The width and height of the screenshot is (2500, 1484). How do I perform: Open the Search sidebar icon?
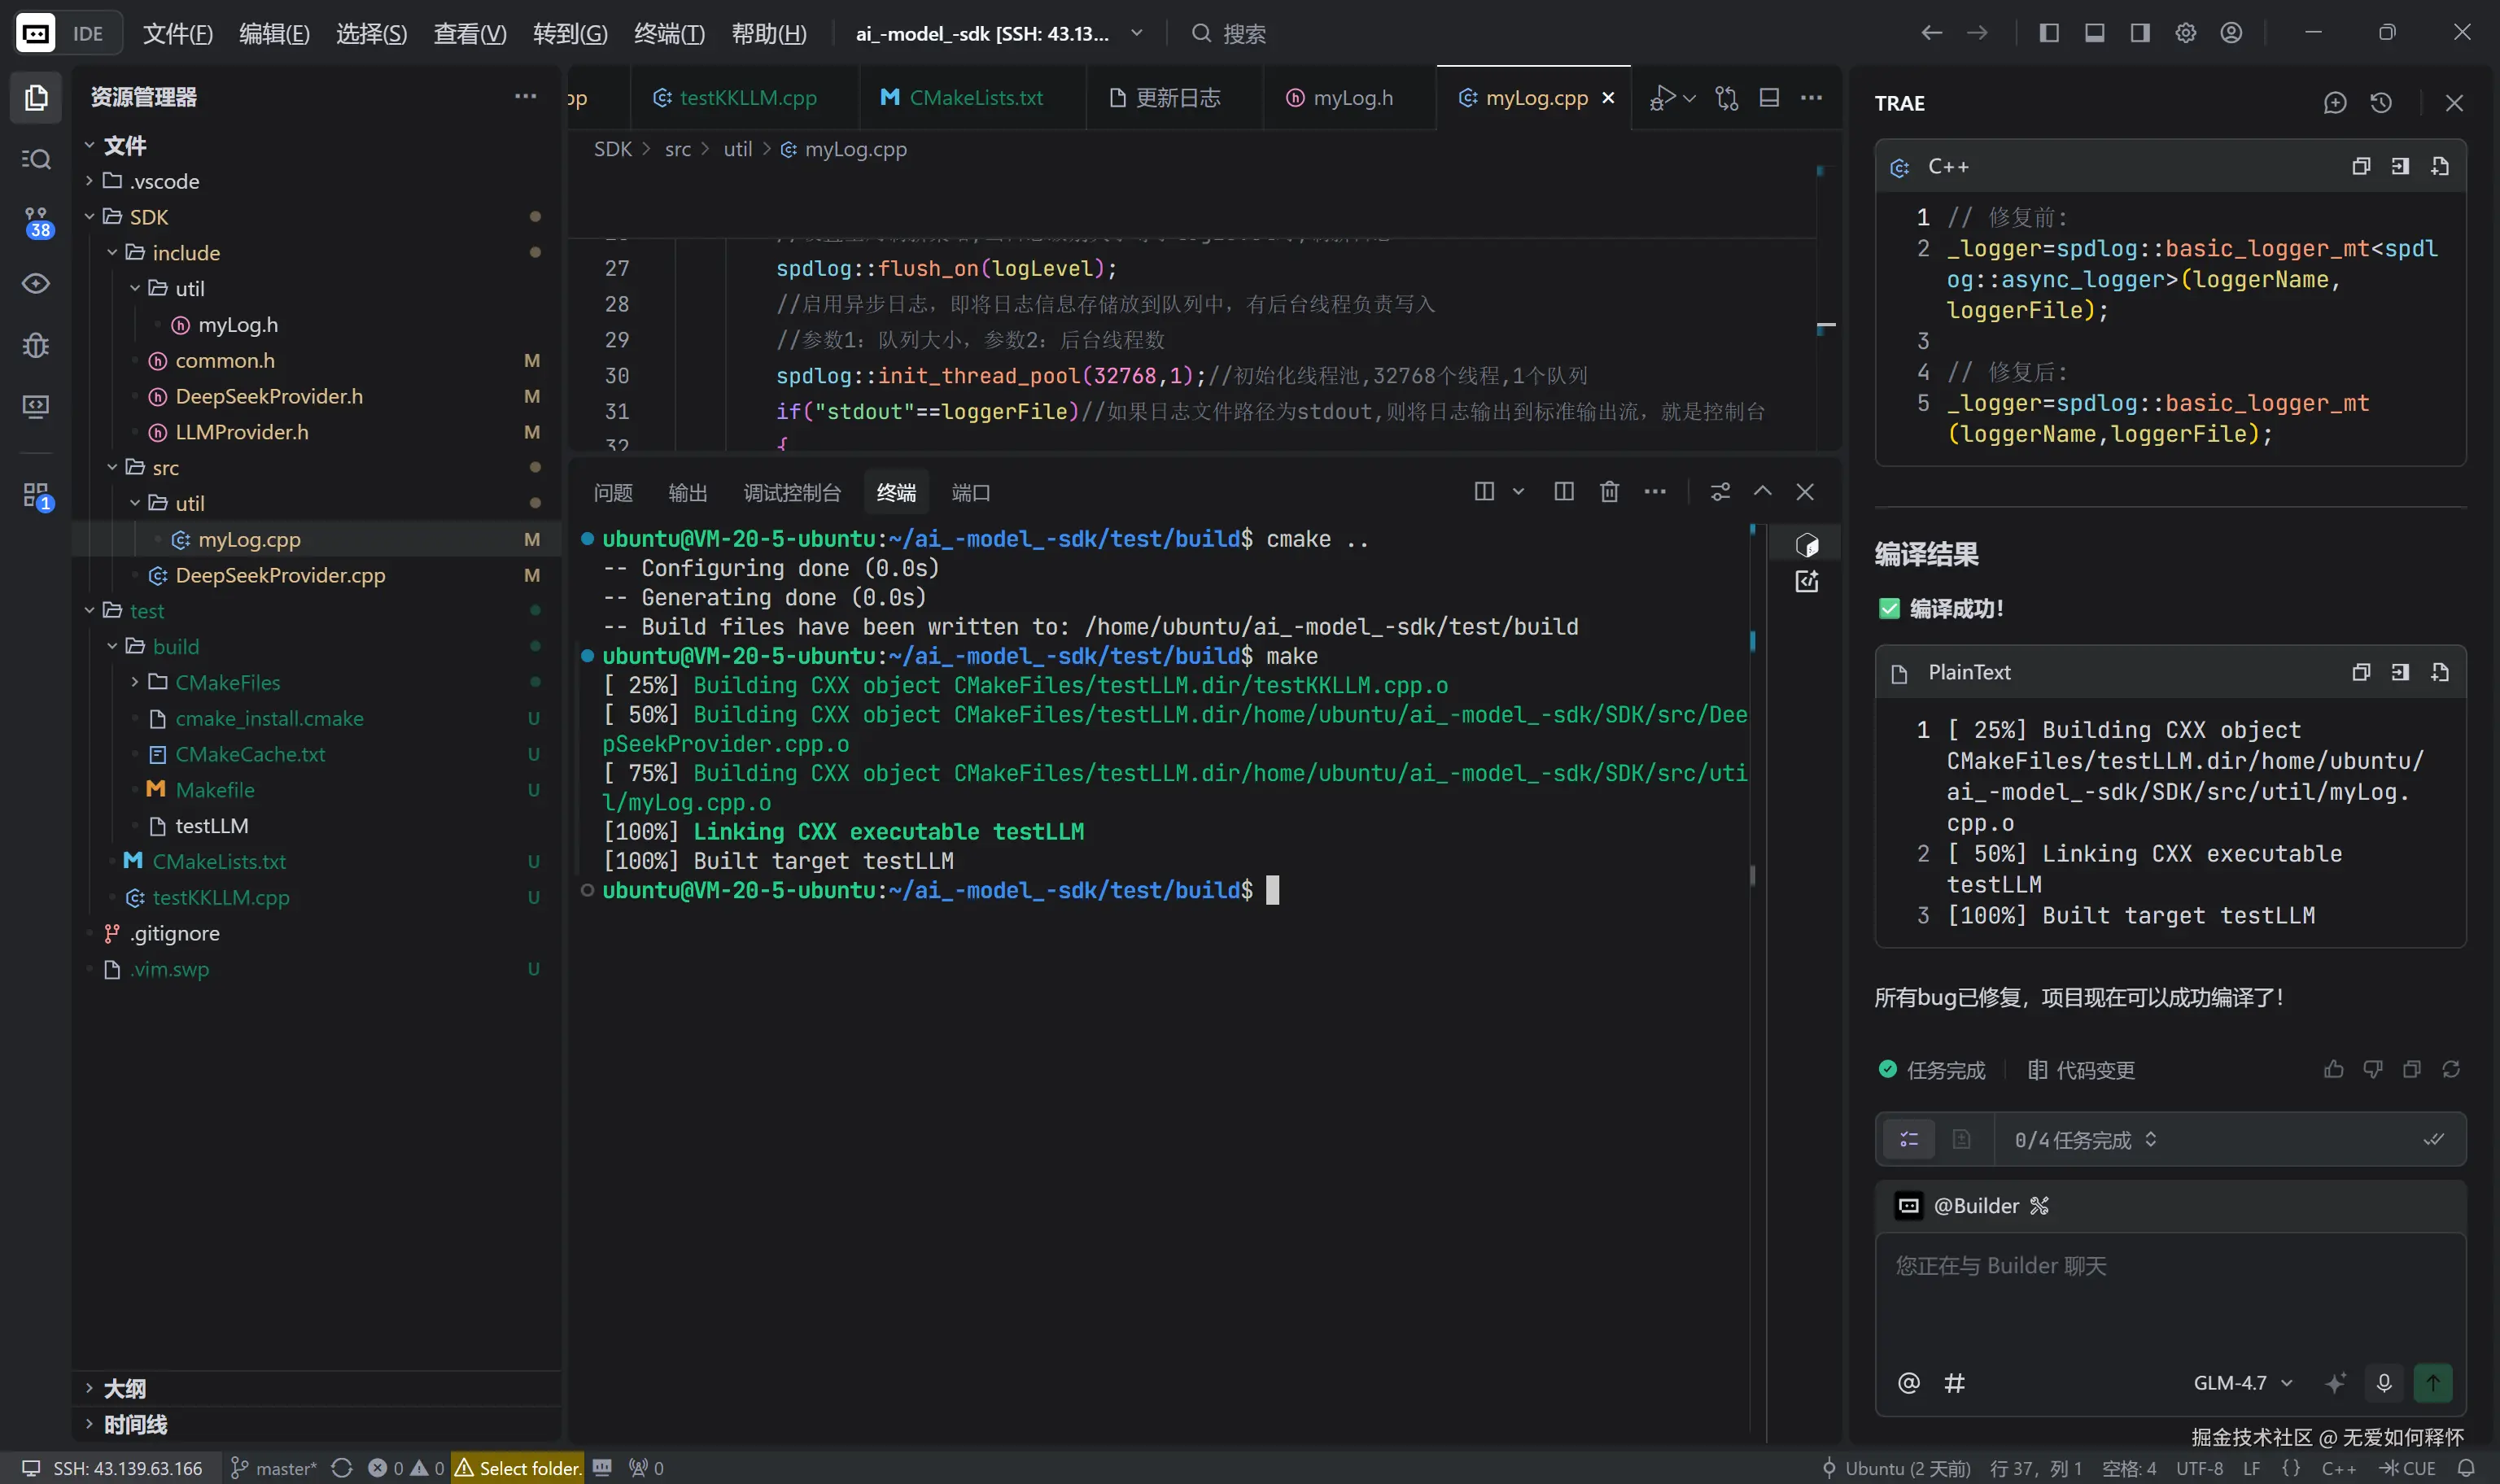point(36,160)
